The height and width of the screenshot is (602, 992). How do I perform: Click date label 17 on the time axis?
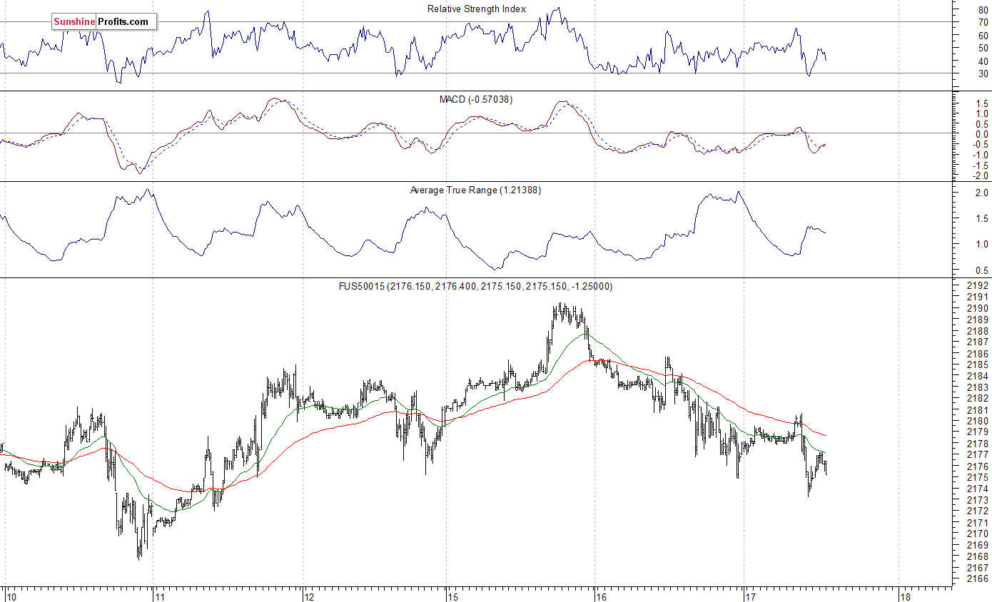point(750,596)
